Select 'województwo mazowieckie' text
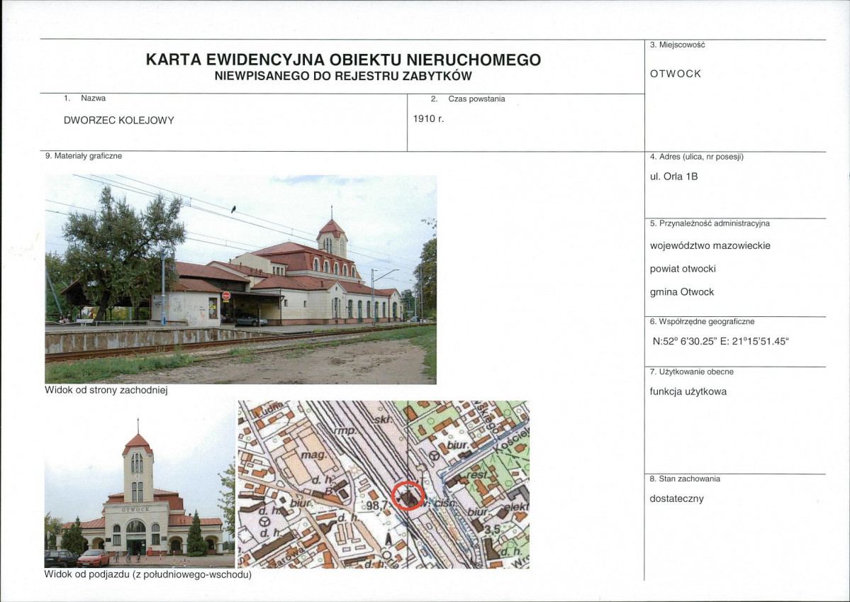Viewport: 850px width, 602px height. pyautogui.click(x=710, y=245)
